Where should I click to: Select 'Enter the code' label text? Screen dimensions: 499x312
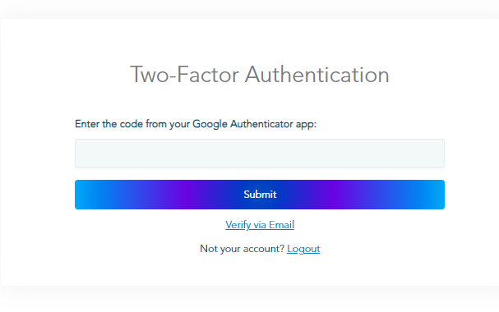click(x=109, y=124)
